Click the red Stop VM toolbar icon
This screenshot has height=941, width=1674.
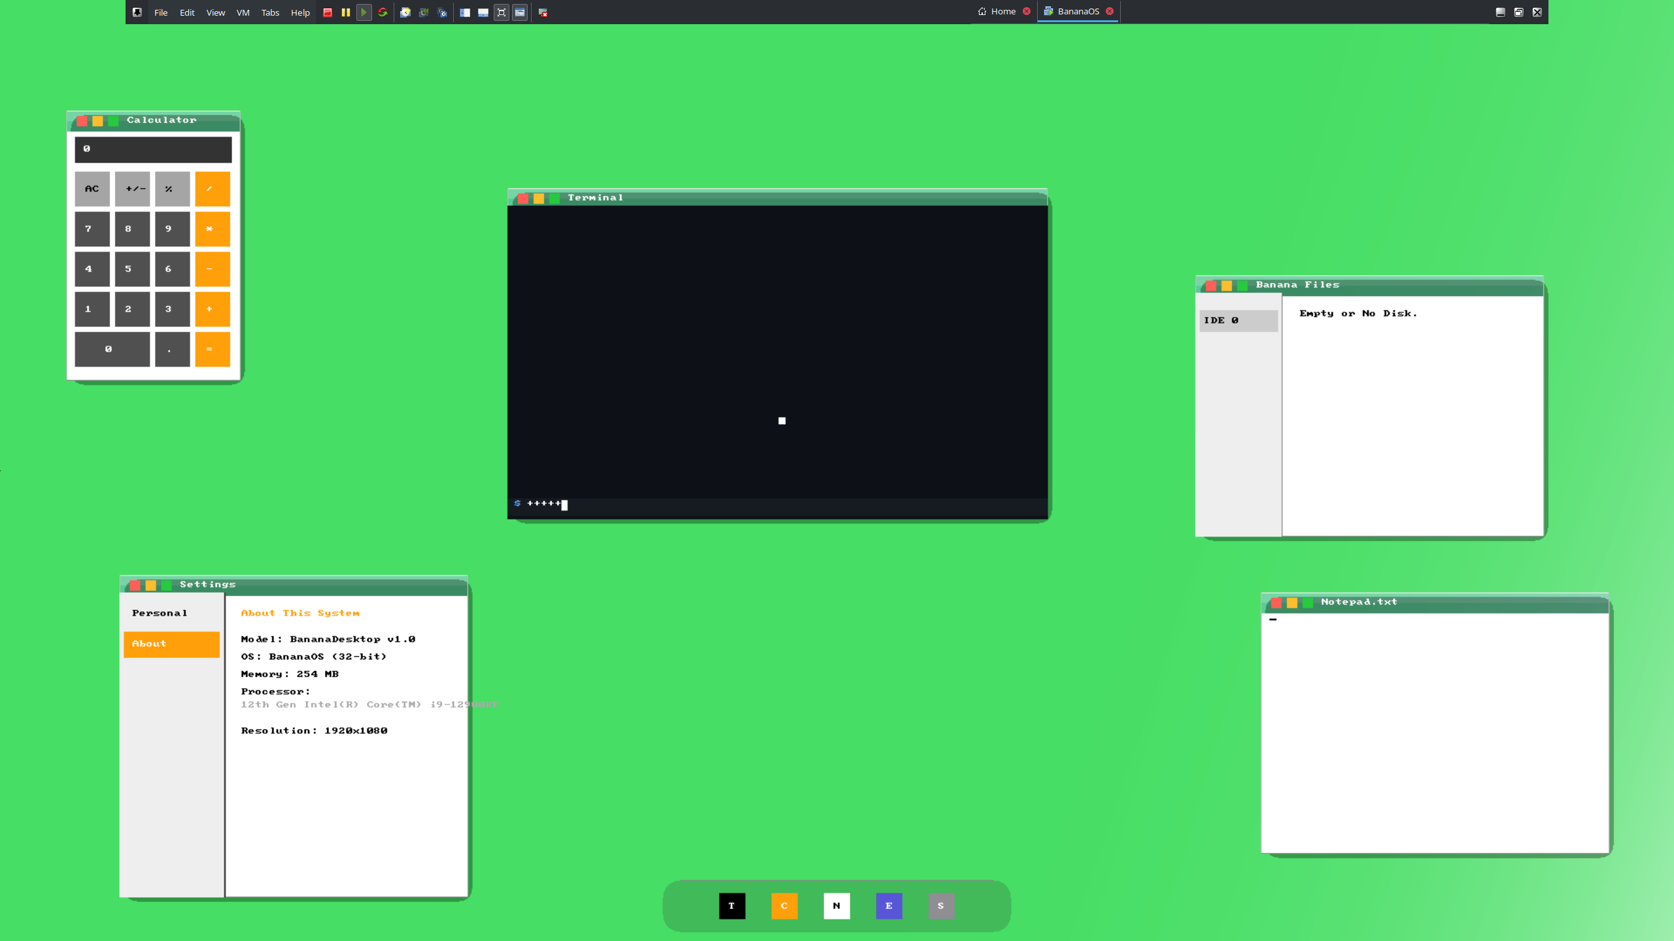click(x=328, y=12)
